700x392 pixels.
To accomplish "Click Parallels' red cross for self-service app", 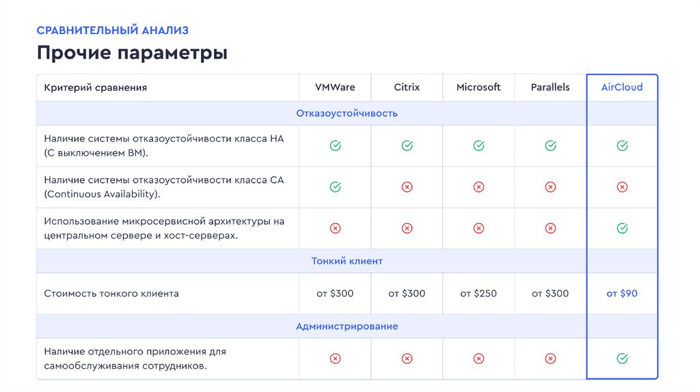I will point(550,358).
